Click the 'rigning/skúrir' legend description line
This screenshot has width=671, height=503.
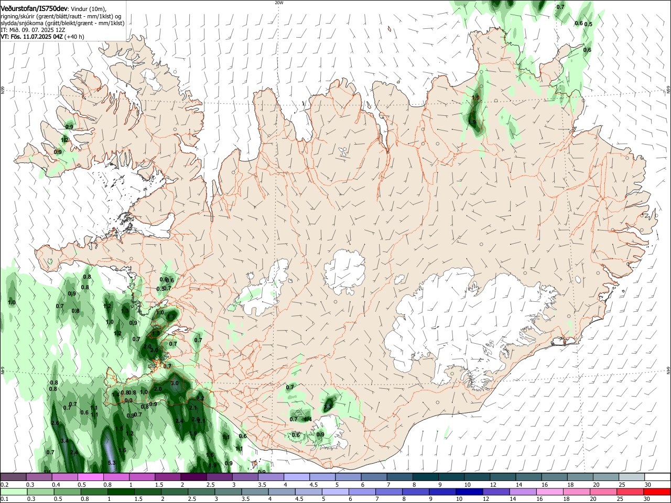pyautogui.click(x=60, y=16)
